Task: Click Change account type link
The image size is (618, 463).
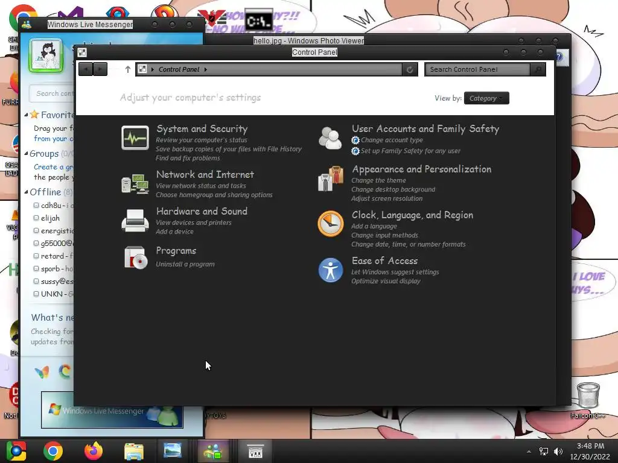Action: click(391, 140)
